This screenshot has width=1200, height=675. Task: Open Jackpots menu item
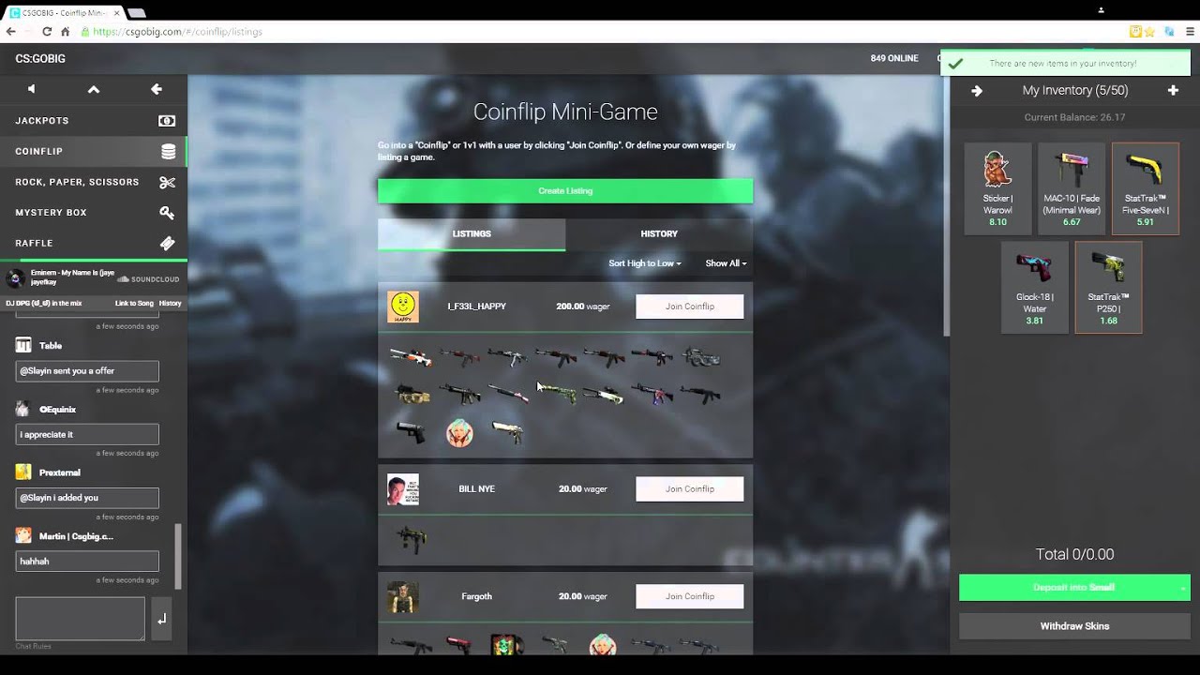(x=94, y=121)
